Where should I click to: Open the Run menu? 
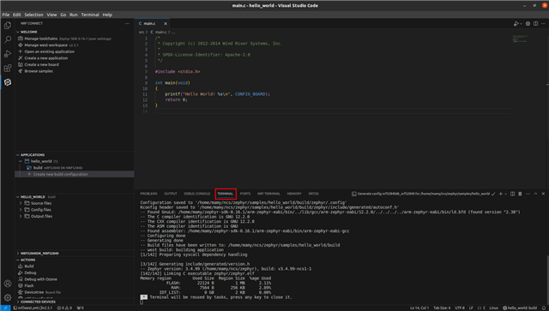click(x=74, y=15)
